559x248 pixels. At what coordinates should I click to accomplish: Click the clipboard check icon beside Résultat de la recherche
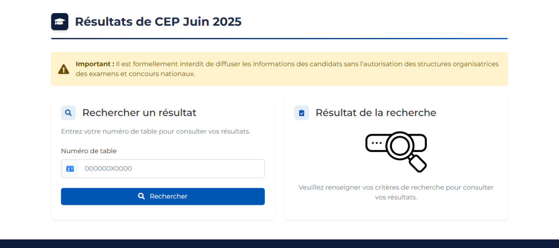[x=301, y=113]
